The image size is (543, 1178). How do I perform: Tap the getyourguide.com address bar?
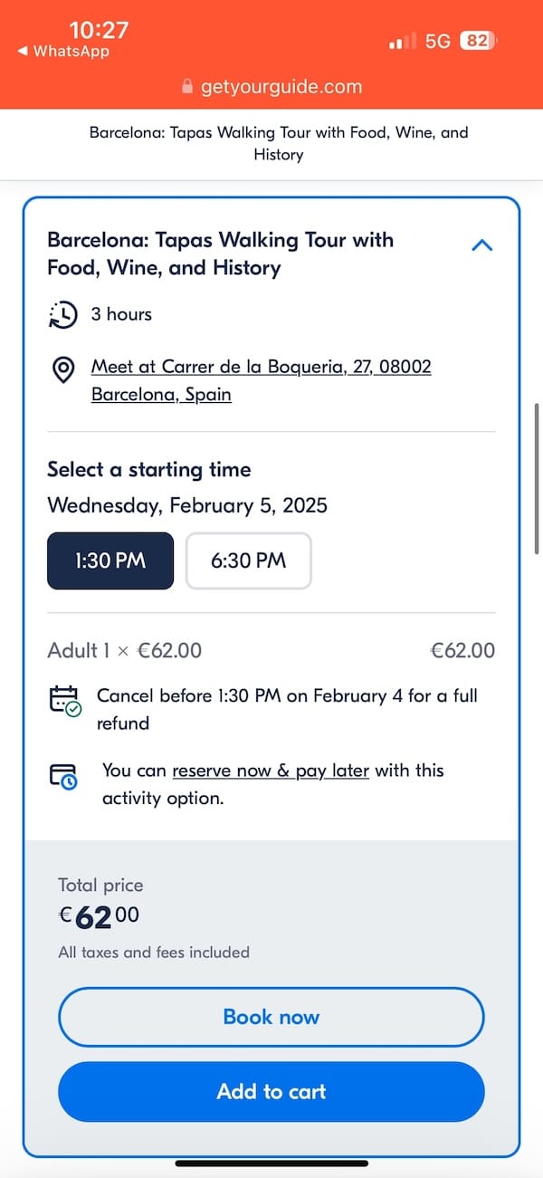point(271,87)
